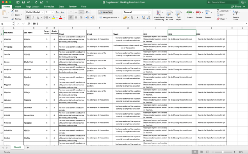
Task: Switch to Page Break Preview in status bar
Action: coord(207,152)
